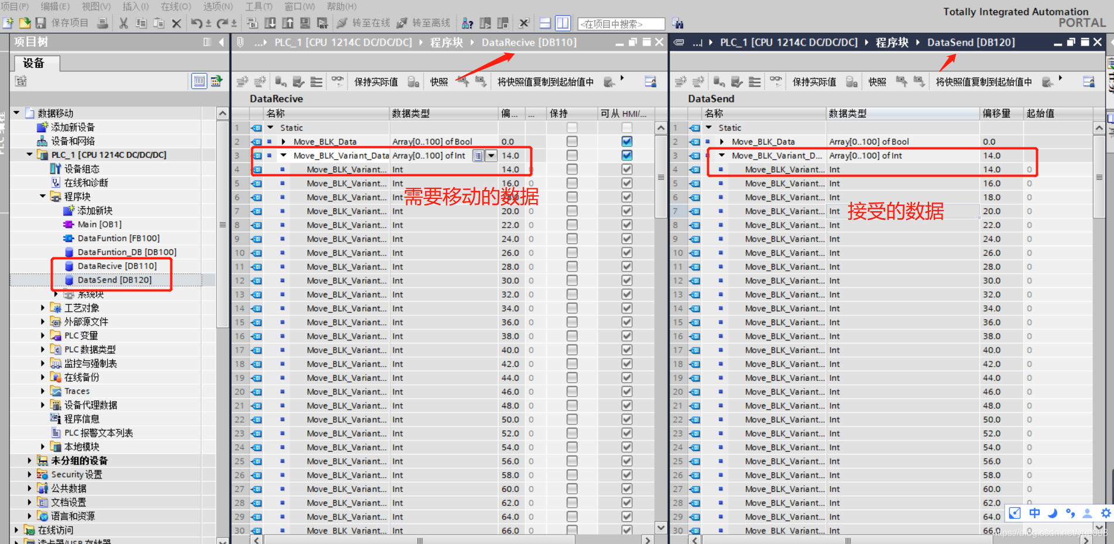This screenshot has width=1114, height=544.
Task: Click expand all rows icon in DataSend toolbar
Action: coord(755,81)
